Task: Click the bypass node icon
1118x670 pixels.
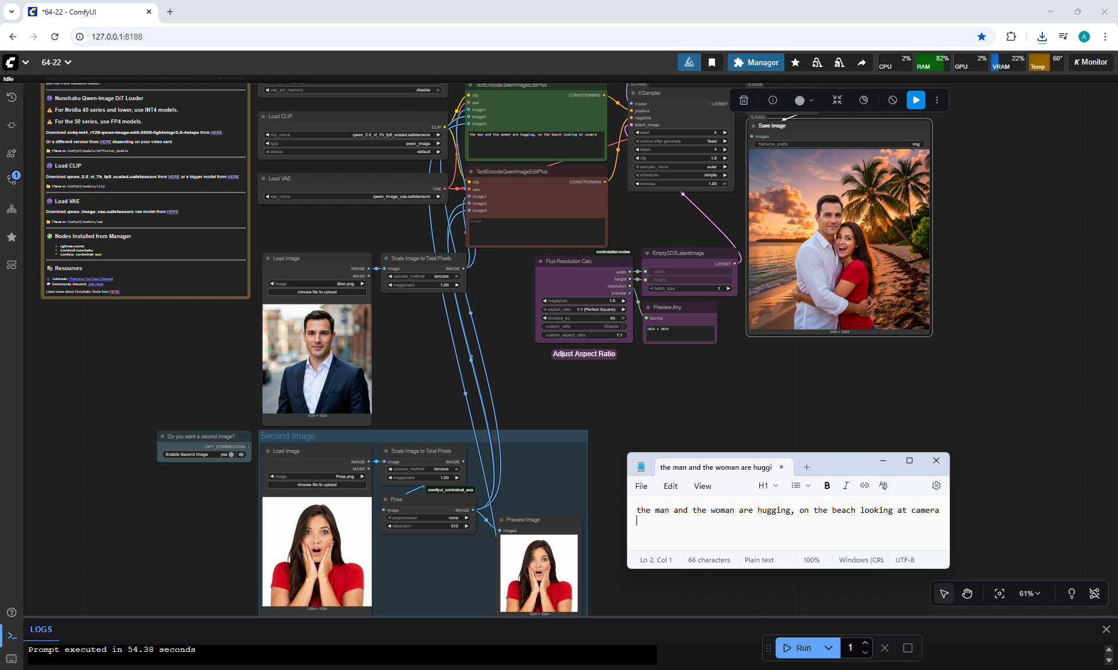Action: [x=893, y=100]
